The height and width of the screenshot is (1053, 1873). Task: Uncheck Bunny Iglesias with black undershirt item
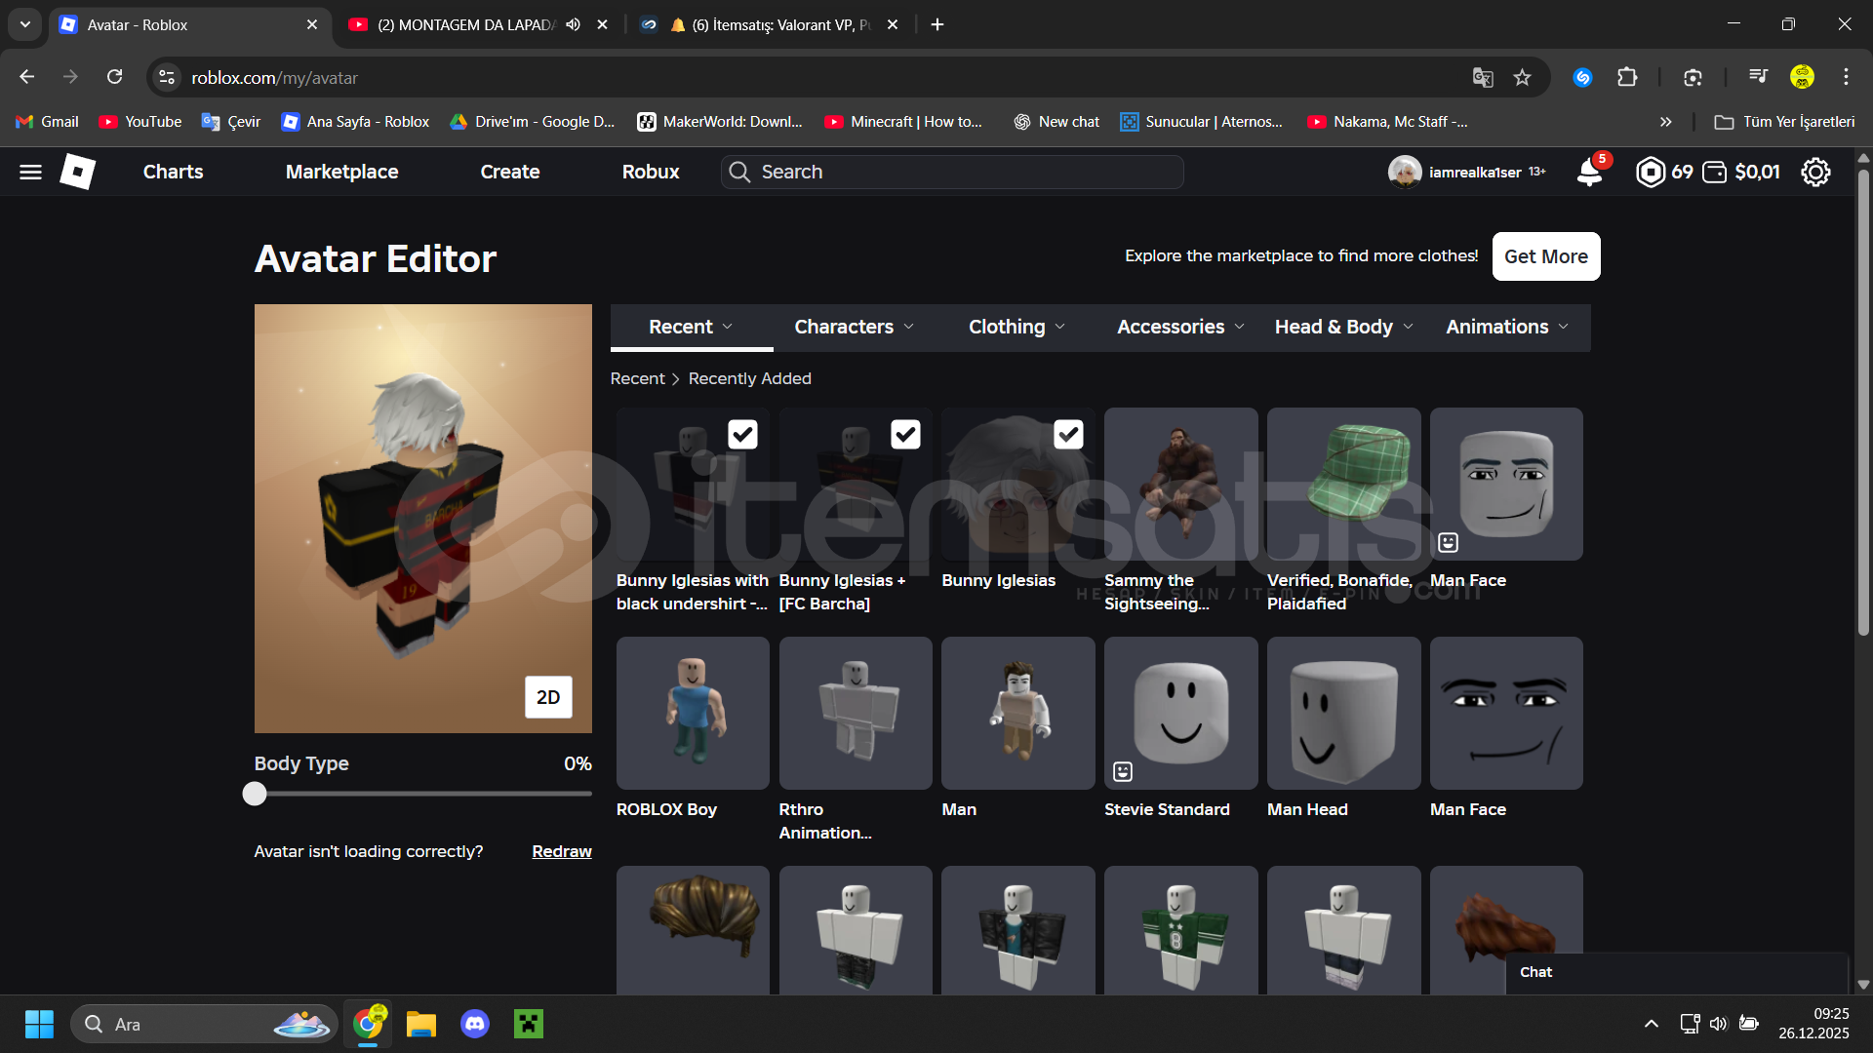742,435
